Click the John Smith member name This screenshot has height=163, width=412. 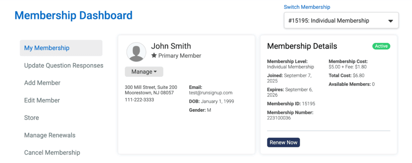171,46
